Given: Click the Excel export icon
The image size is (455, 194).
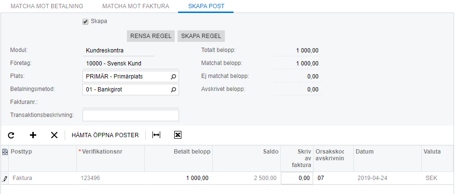Looking at the screenshot, I should coord(178,135).
